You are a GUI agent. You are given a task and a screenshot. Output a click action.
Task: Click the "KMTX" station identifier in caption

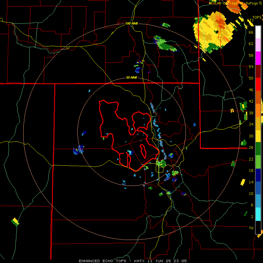click(139, 261)
